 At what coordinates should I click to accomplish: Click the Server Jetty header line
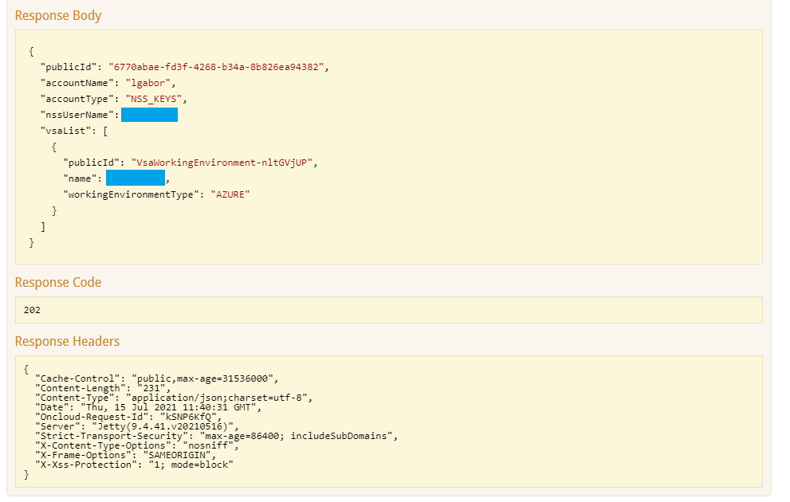[x=136, y=426]
